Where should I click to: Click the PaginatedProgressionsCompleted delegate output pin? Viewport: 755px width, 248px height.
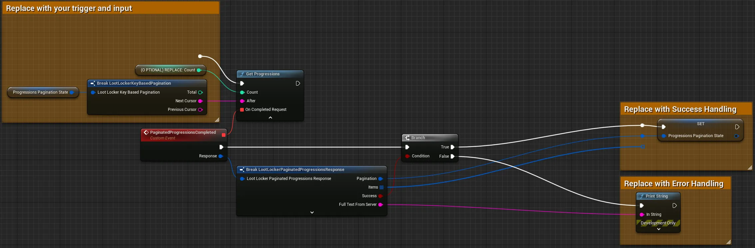point(223,135)
